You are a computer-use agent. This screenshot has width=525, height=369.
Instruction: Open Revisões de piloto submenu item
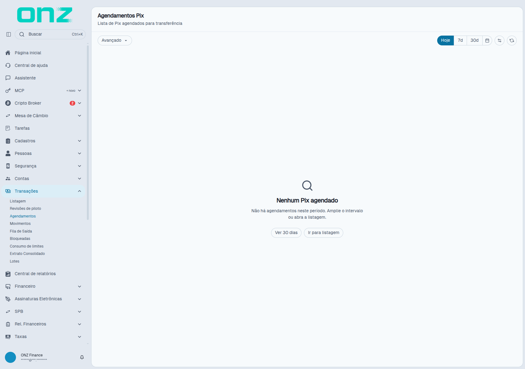point(25,209)
